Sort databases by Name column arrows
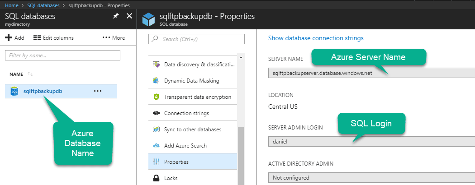 (30, 74)
